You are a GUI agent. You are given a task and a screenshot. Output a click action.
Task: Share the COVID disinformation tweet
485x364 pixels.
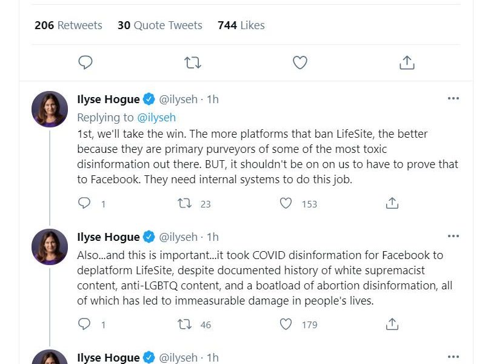click(x=392, y=325)
